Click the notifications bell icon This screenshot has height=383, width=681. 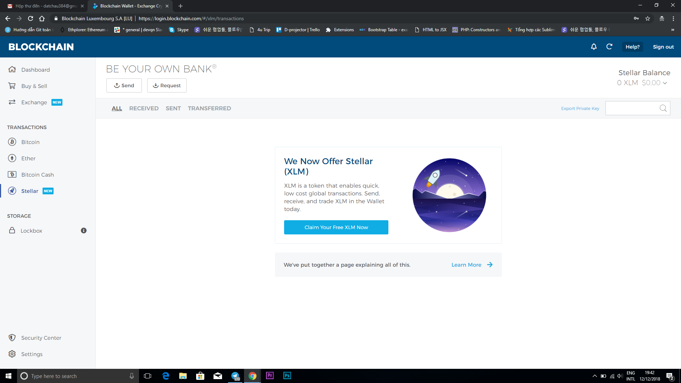coord(594,47)
